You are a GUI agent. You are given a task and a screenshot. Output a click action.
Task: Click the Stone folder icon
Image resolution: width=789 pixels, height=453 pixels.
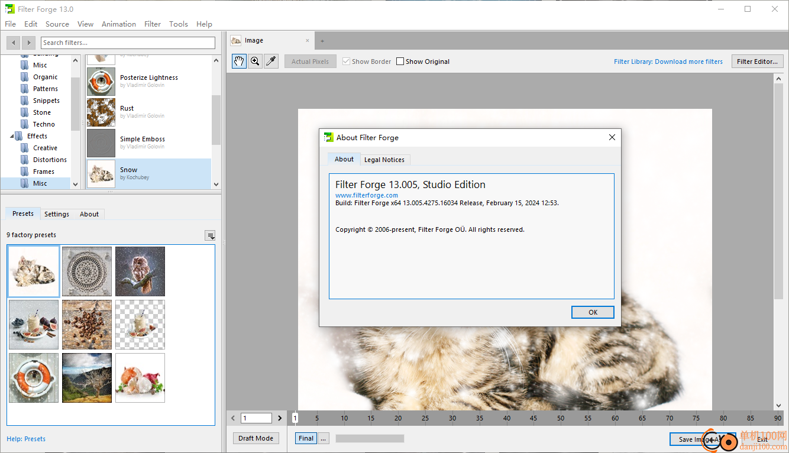pos(24,112)
